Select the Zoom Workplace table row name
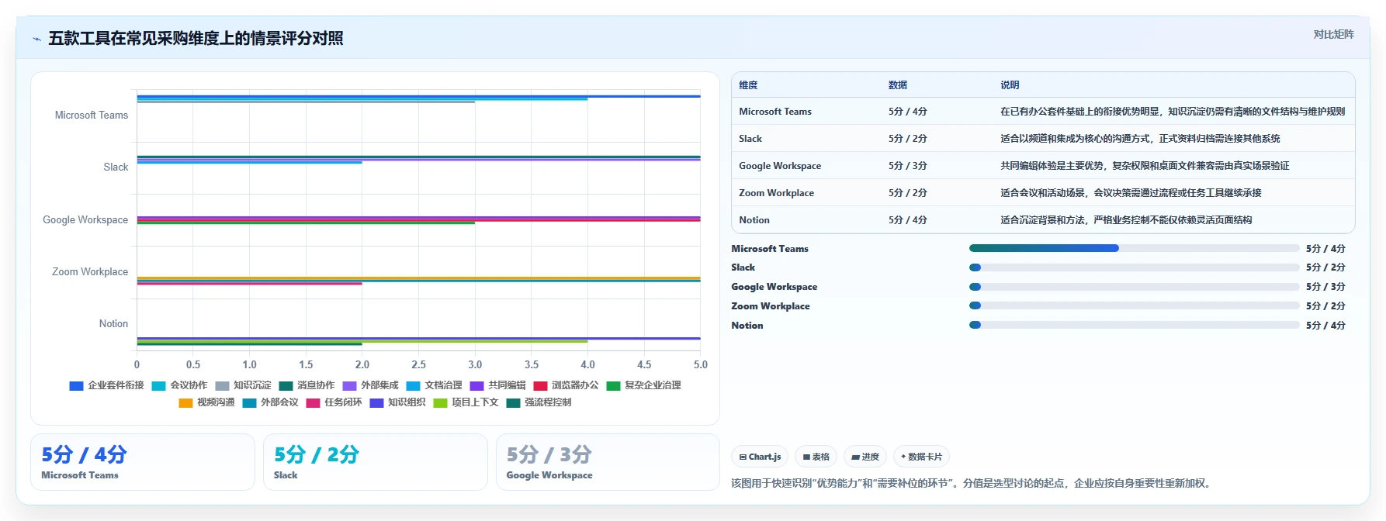 (x=776, y=193)
